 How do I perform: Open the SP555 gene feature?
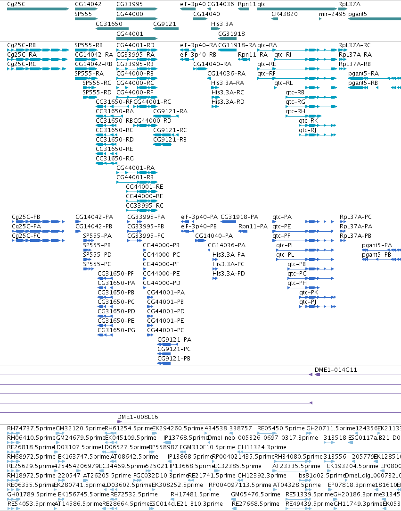[x=86, y=19]
